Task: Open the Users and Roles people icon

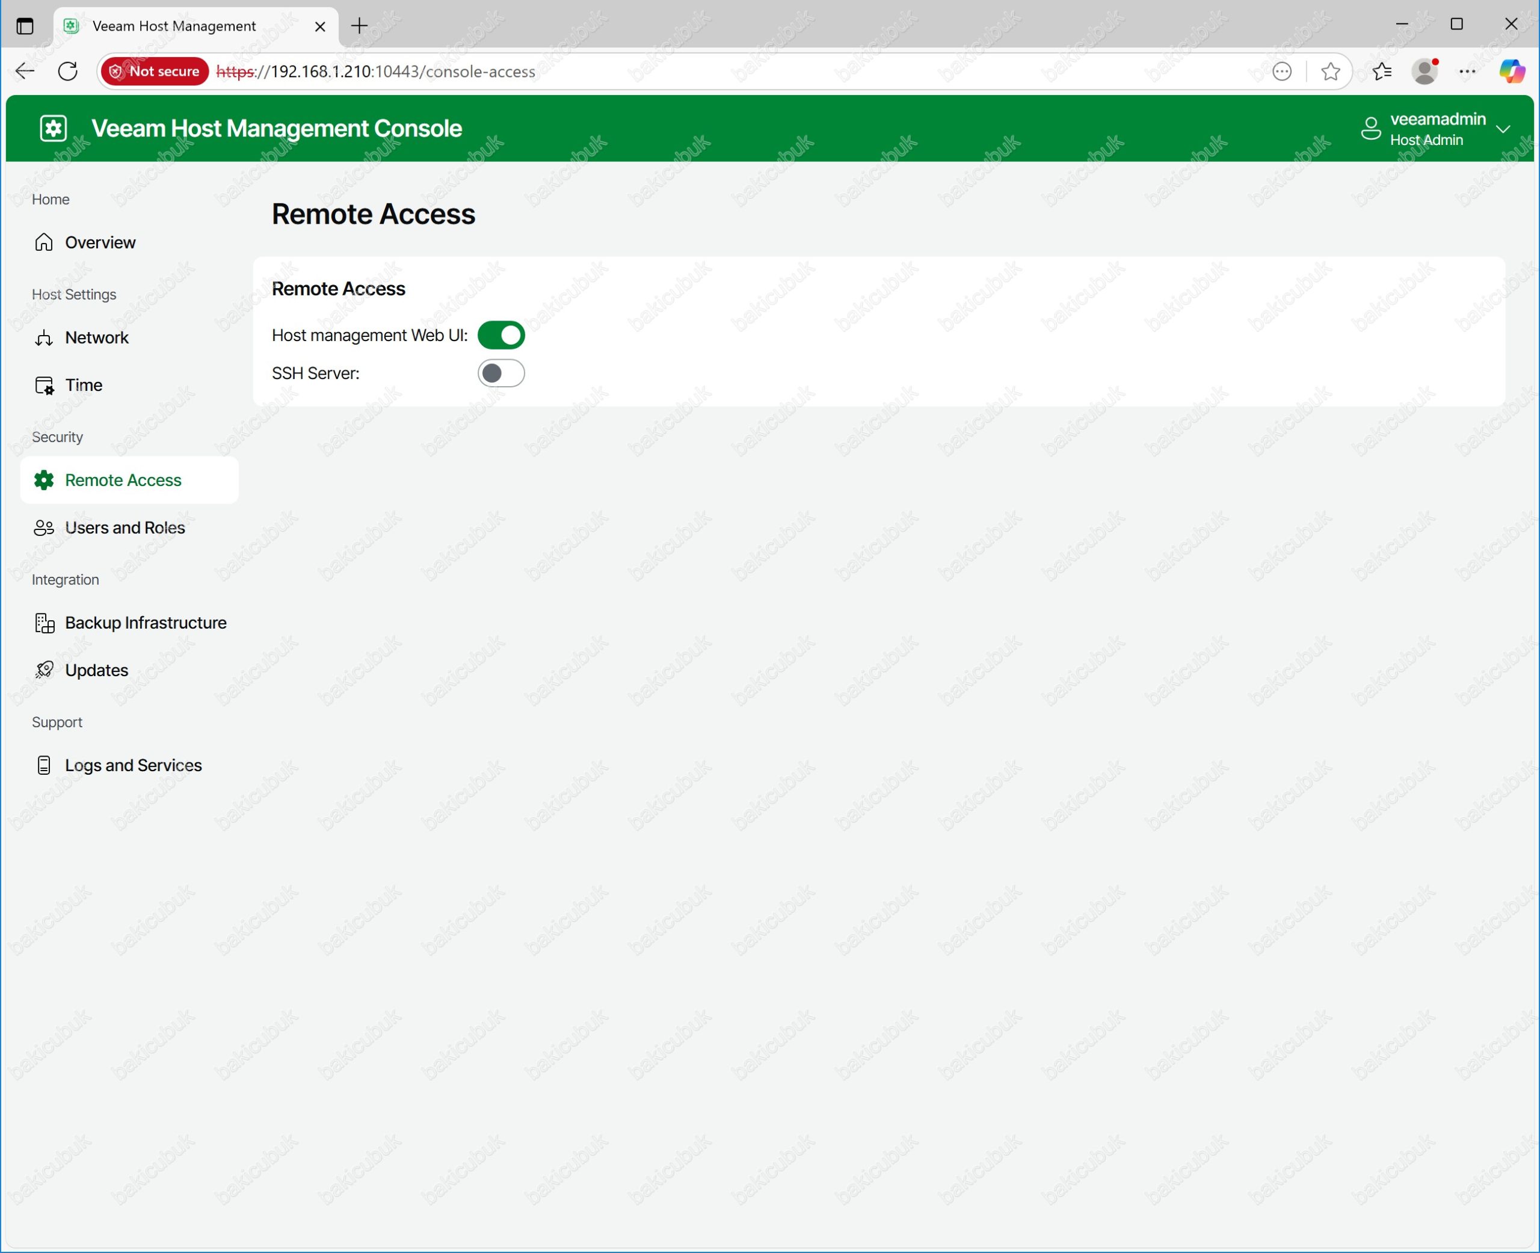Action: pyautogui.click(x=44, y=528)
